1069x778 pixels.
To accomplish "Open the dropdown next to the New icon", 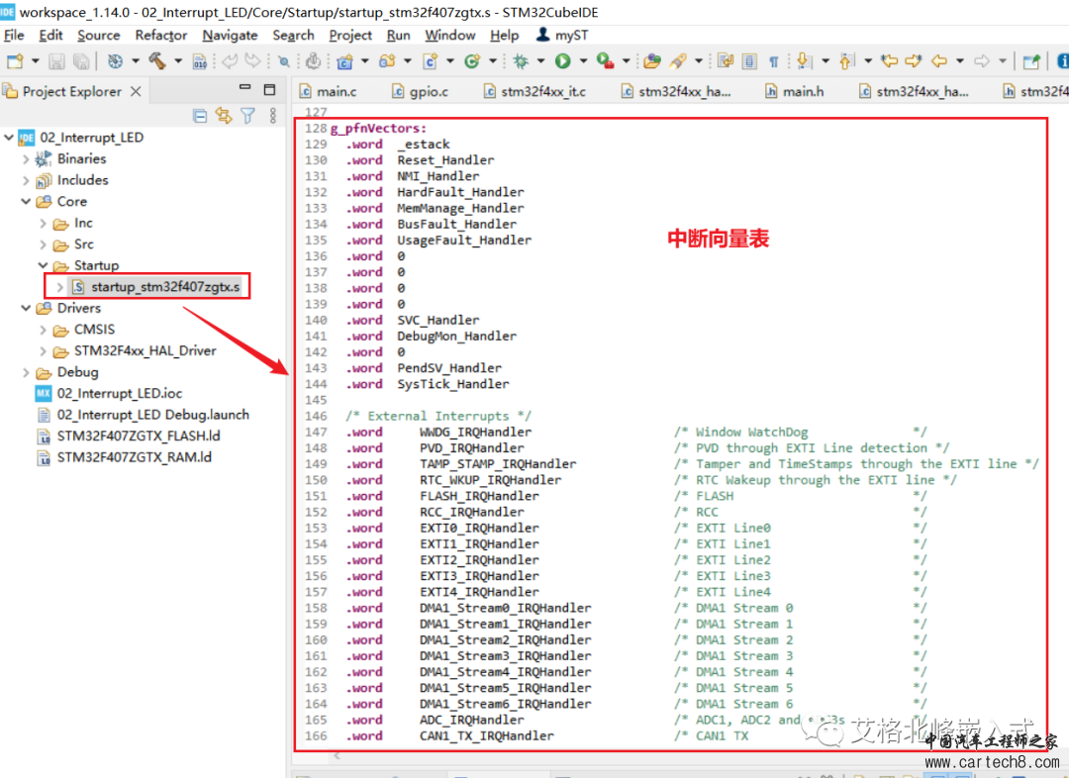I will pos(35,61).
